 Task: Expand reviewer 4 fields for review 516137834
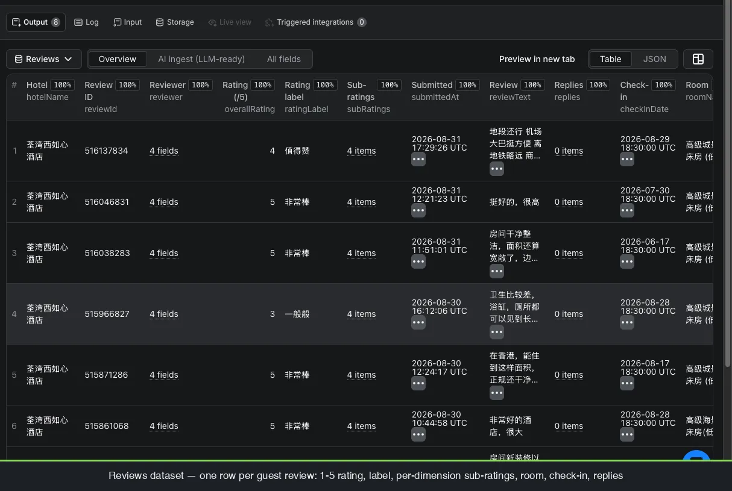164,151
